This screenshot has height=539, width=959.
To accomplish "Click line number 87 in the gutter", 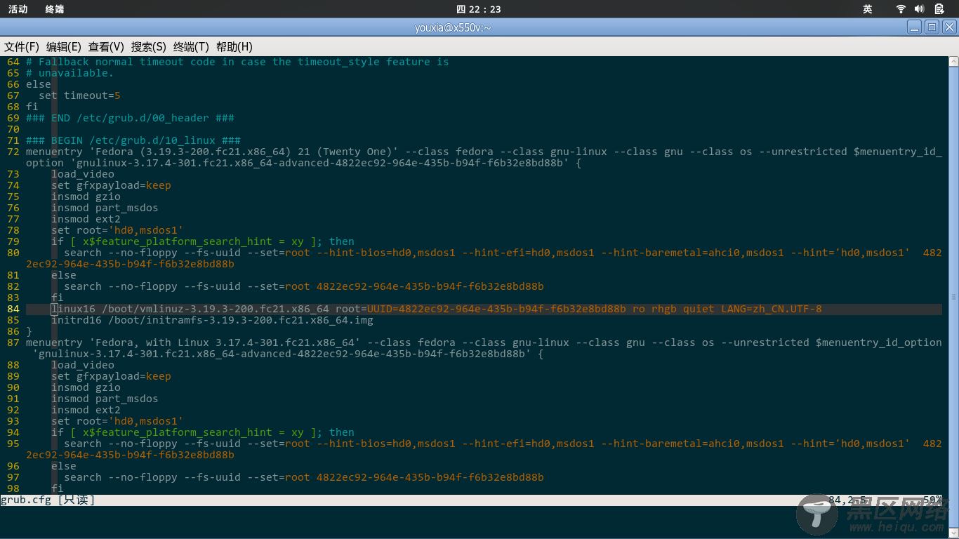I will 13,342.
